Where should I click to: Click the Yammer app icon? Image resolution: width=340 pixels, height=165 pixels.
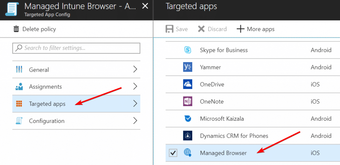click(188, 67)
